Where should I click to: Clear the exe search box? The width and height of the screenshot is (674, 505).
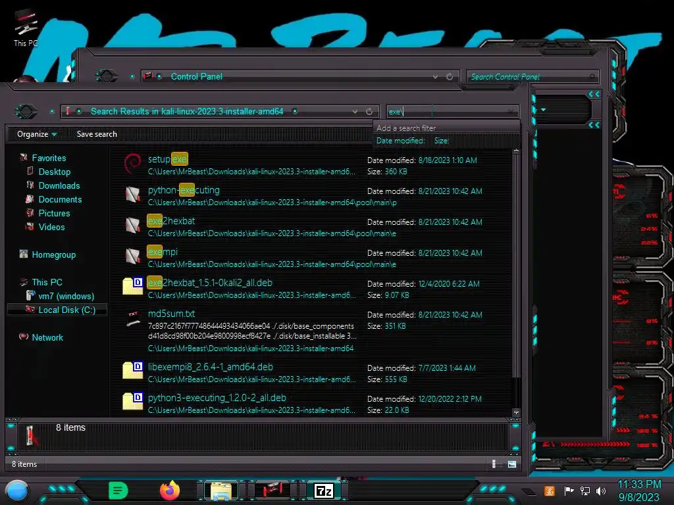coord(511,112)
